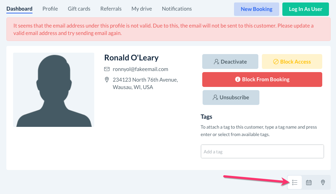Viewport: 336px width, 194px height.
Task: Go to the Gift cards tab
Action: [79, 9]
